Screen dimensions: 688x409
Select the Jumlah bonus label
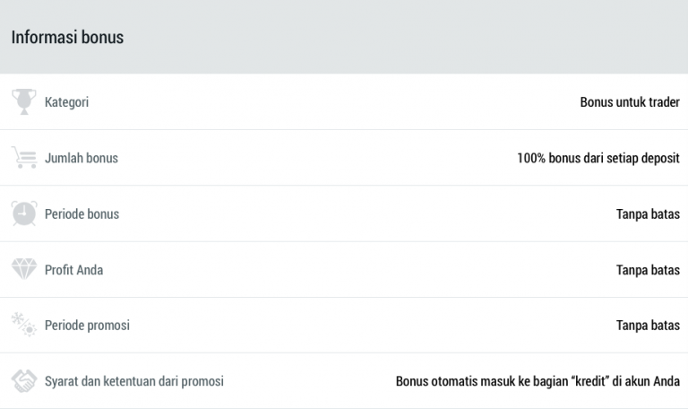81,158
